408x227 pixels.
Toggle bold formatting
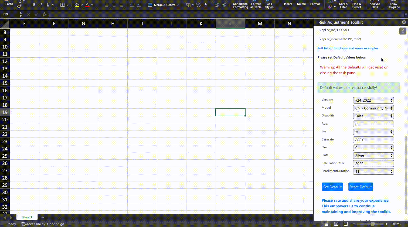pyautogui.click(x=34, y=5)
